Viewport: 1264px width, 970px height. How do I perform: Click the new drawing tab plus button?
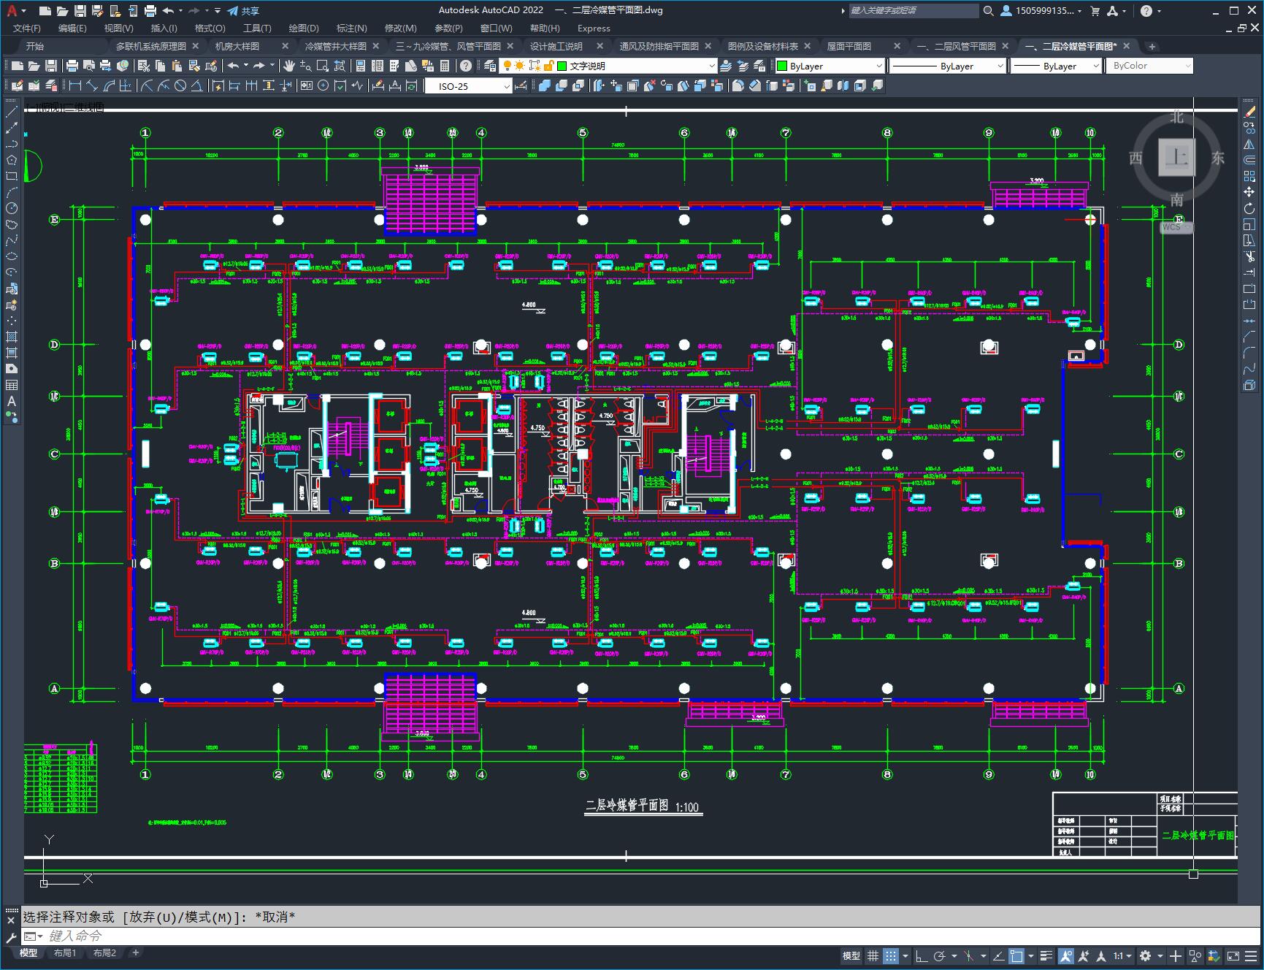click(1152, 46)
